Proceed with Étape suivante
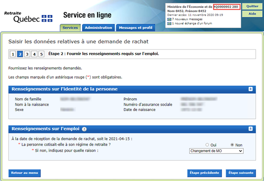Image resolution: width=264 pixels, height=181 pixels. click(241, 173)
